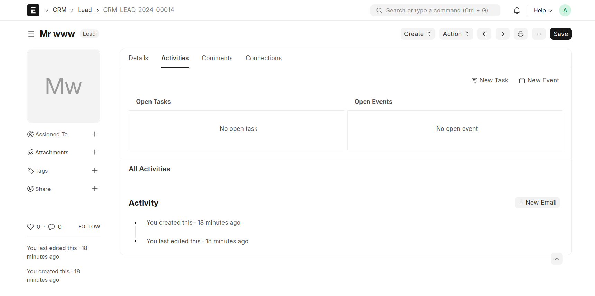Open the notifications bell
The image size is (595, 296).
(516, 10)
